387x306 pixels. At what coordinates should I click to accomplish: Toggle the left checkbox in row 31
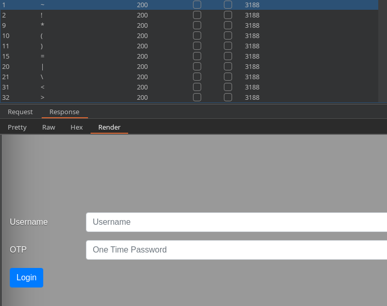pos(197,87)
